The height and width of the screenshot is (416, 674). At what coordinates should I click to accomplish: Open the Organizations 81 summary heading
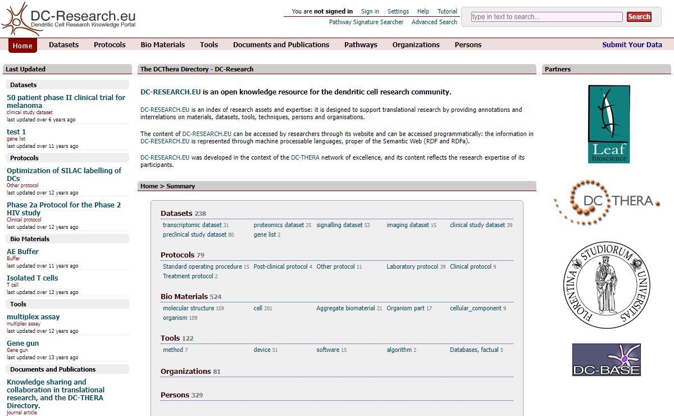coord(190,371)
